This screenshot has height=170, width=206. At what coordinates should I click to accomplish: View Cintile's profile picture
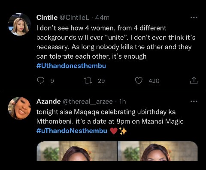tap(19, 24)
